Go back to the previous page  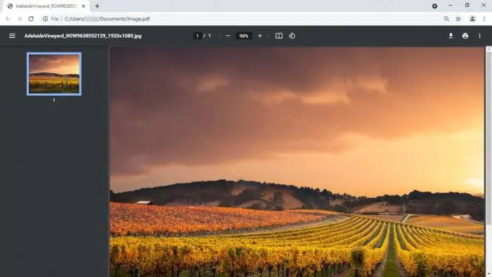[x=8, y=19]
